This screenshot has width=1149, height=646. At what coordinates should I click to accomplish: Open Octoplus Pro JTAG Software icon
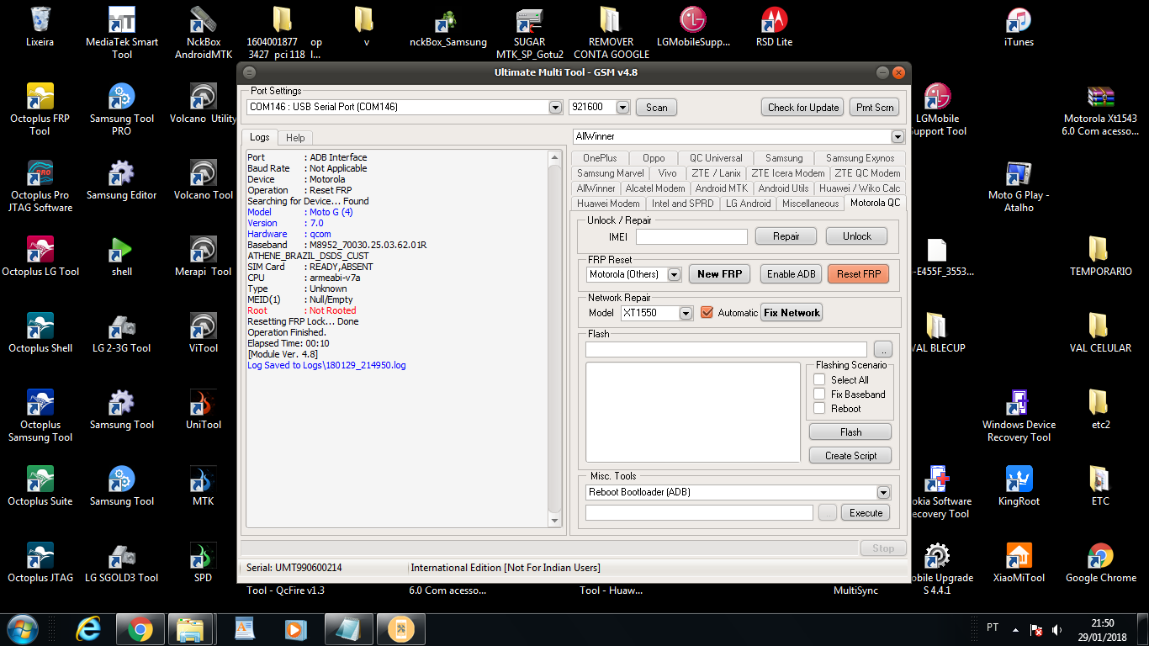40,186
